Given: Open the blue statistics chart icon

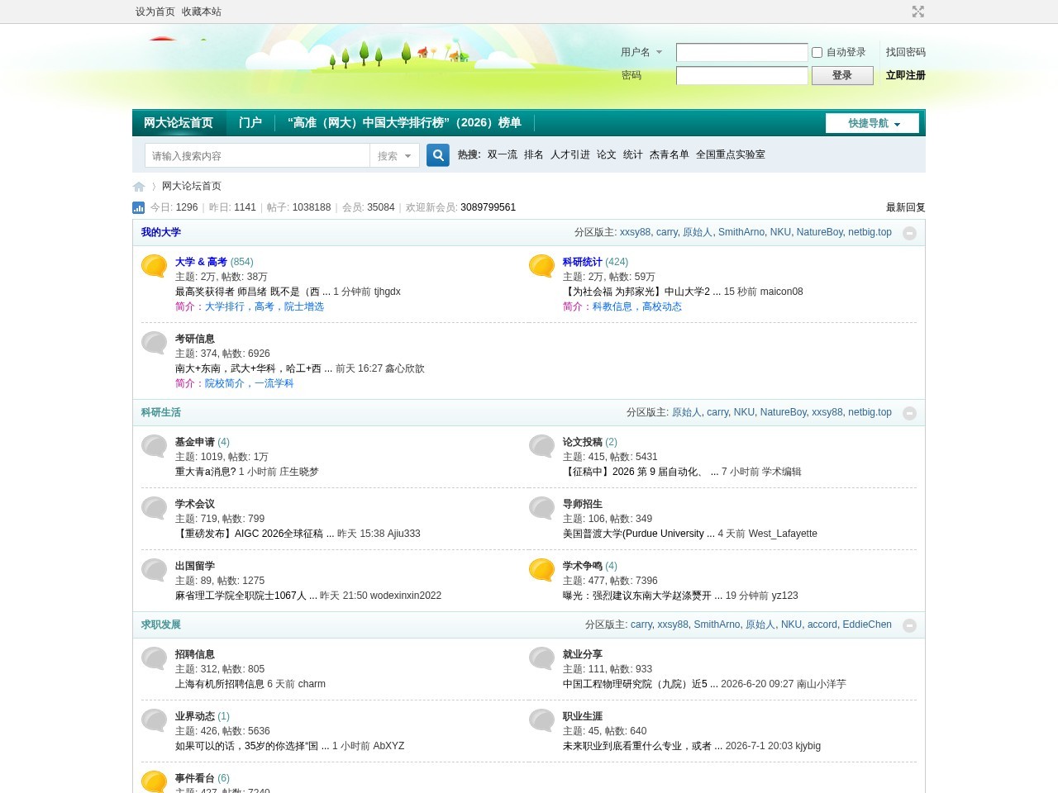Looking at the screenshot, I should 138,208.
